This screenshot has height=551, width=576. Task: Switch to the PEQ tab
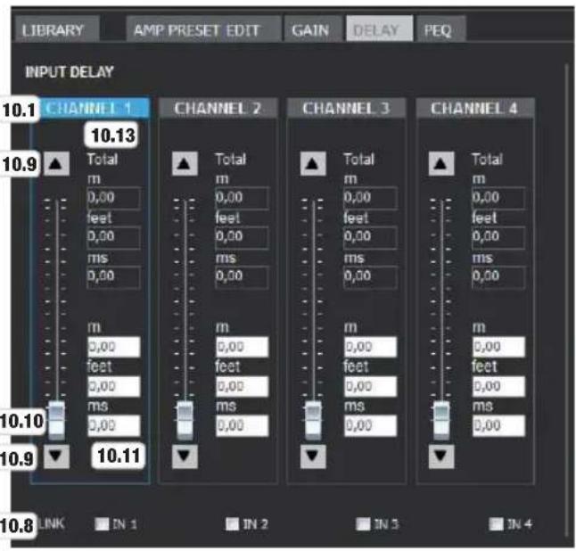pos(441,29)
